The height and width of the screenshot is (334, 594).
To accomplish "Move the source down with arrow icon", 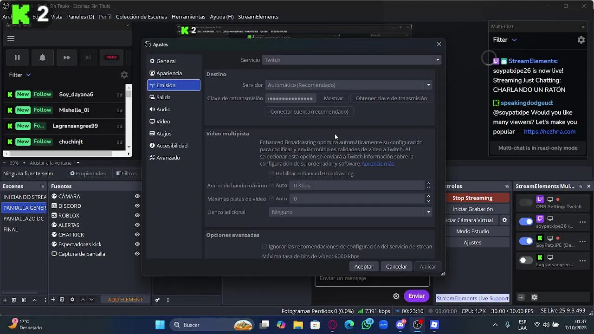I will 91,300.
